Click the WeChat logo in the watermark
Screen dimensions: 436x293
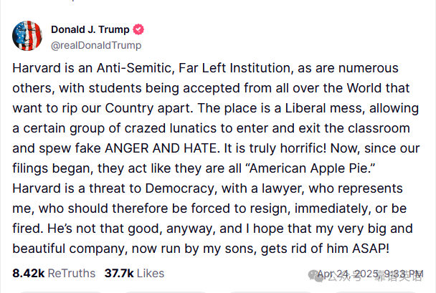click(x=316, y=277)
